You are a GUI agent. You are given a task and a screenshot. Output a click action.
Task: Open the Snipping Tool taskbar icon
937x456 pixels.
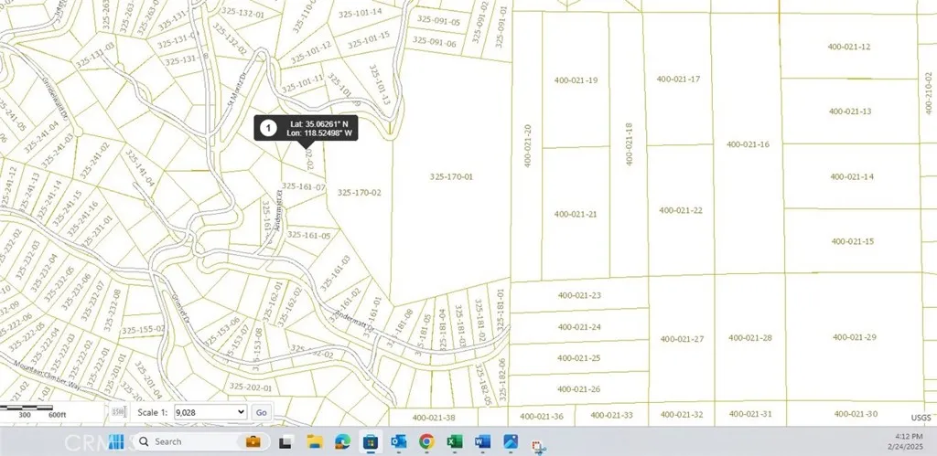click(540, 444)
